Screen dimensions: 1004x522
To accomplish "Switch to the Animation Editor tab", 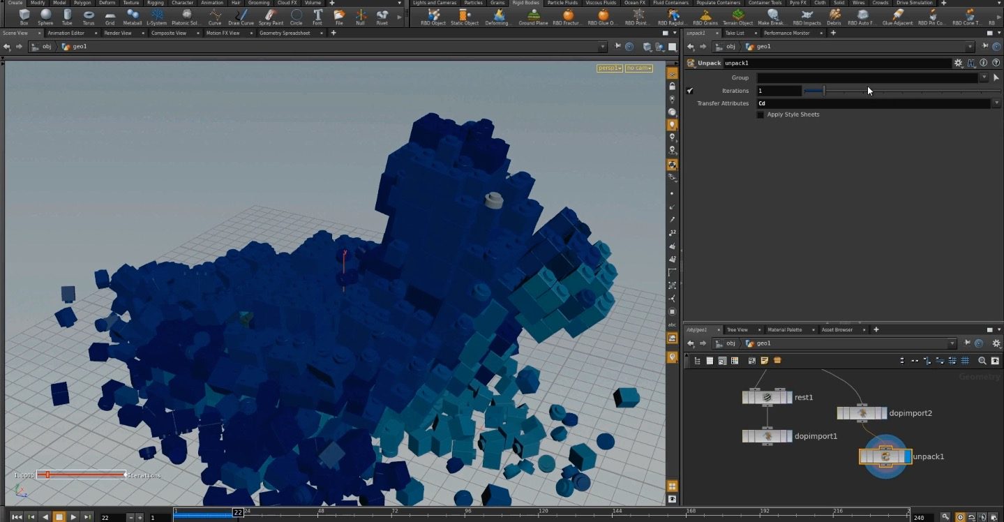I will [66, 33].
